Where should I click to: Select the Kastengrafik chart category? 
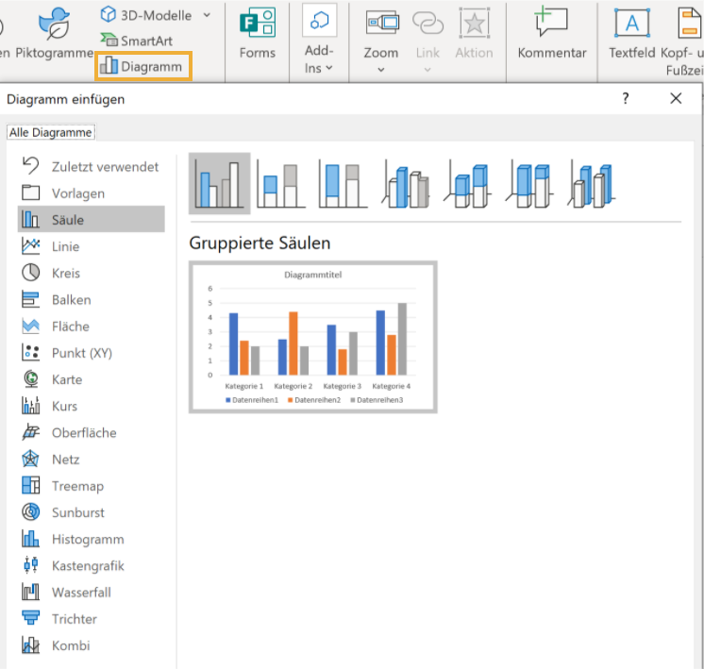[91, 565]
